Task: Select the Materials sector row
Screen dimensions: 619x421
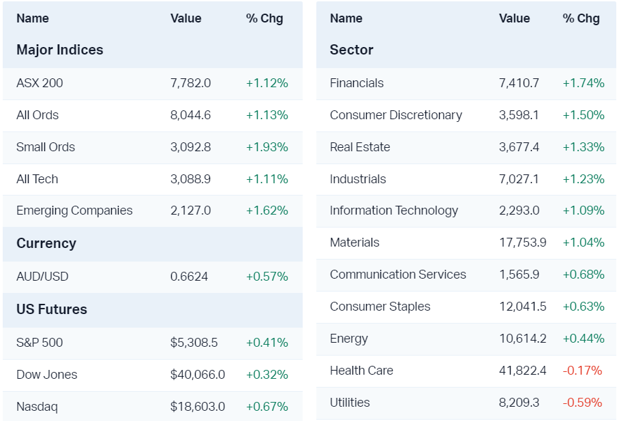Action: click(x=354, y=243)
